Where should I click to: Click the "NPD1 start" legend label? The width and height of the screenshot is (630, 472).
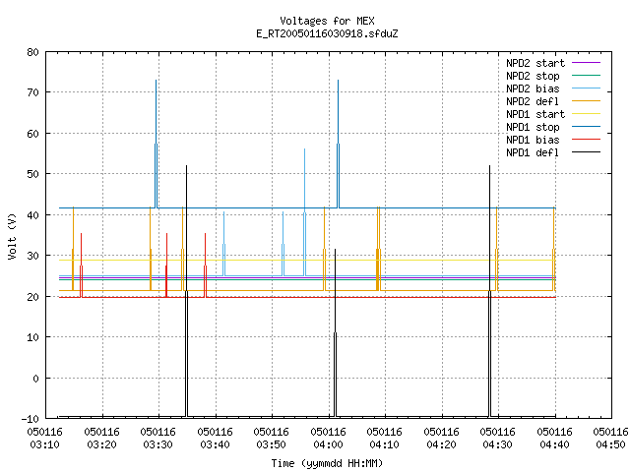click(535, 114)
